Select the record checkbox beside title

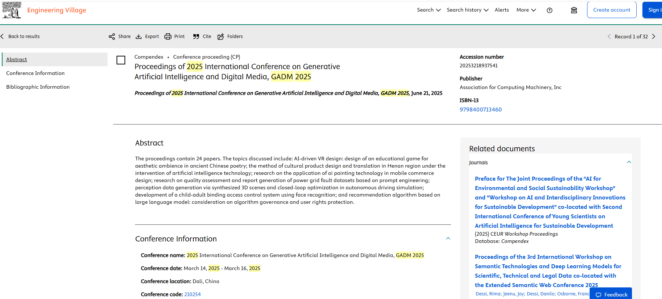[x=121, y=60]
